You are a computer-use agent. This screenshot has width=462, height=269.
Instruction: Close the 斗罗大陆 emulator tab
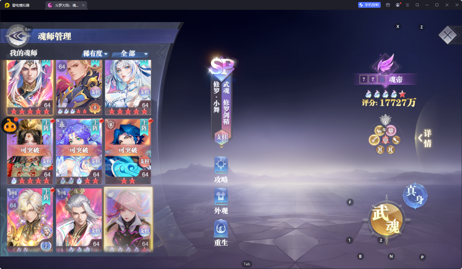(83, 5)
